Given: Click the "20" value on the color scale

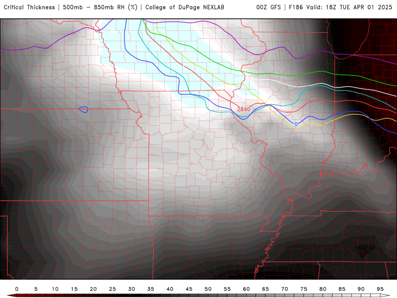Looking at the screenshot, I should (93, 289).
